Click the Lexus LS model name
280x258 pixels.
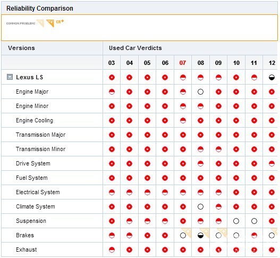(x=29, y=77)
